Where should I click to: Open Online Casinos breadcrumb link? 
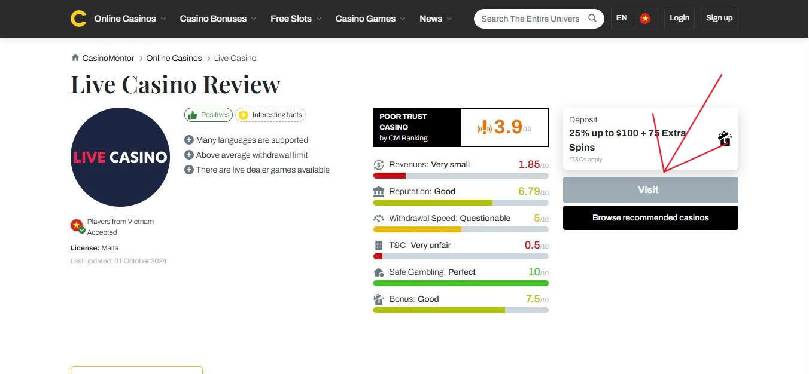(x=174, y=58)
